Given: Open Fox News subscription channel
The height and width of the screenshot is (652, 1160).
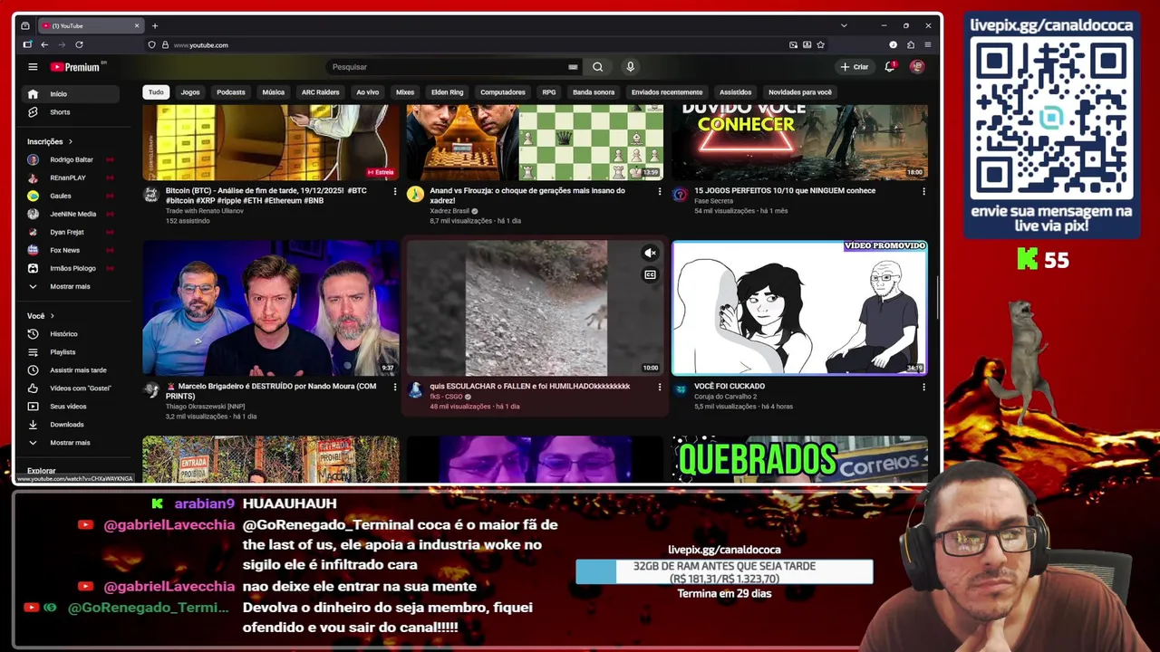Looking at the screenshot, I should (71, 250).
